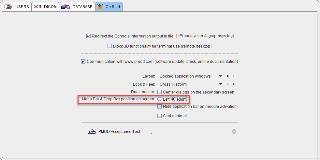
Task: Select the Left radio button
Action: point(159,99)
